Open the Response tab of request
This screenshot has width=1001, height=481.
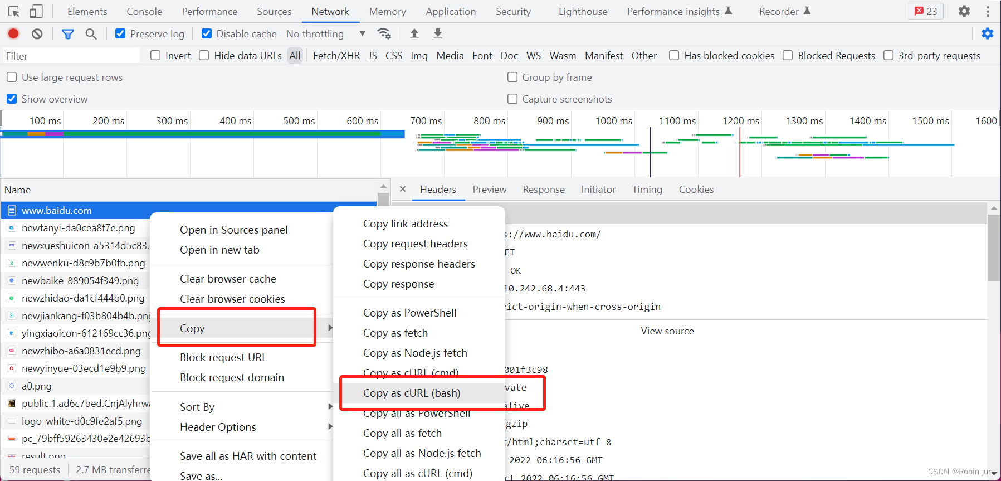click(544, 190)
